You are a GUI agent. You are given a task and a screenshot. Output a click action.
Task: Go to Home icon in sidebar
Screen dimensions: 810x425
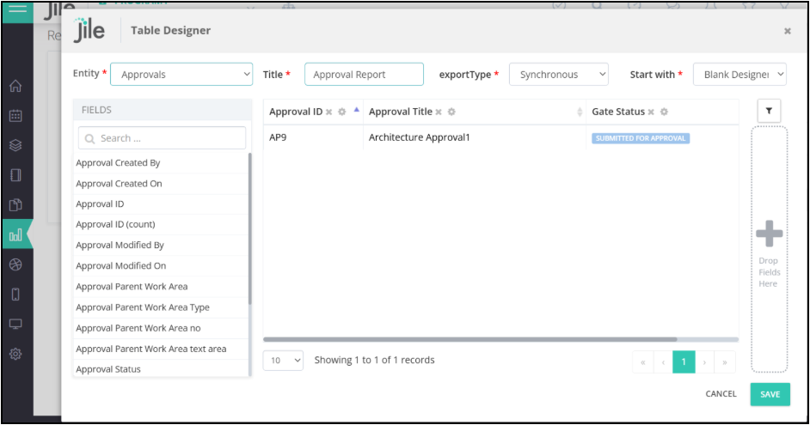point(15,86)
